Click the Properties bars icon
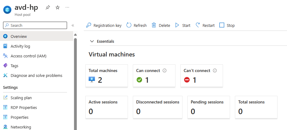 click(5, 117)
